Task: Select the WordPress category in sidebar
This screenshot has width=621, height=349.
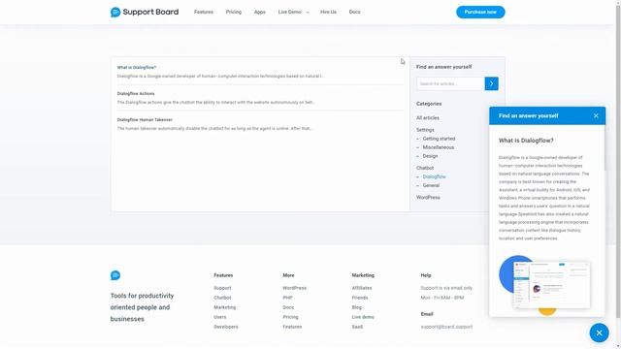Action: tap(428, 197)
